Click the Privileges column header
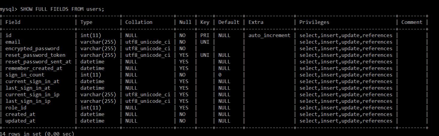The width and height of the screenshot is (439, 136). pos(314,22)
